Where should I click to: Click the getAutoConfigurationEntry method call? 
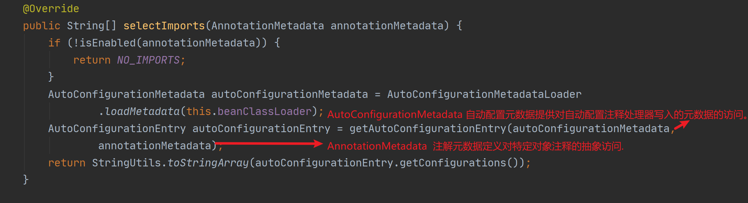pyautogui.click(x=427, y=129)
